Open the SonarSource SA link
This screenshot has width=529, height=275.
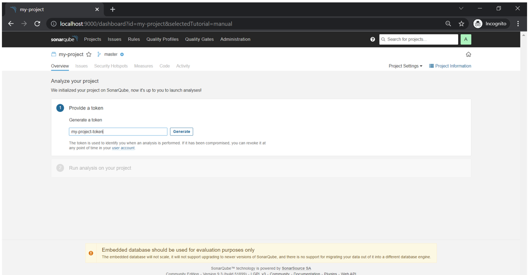coord(296,268)
